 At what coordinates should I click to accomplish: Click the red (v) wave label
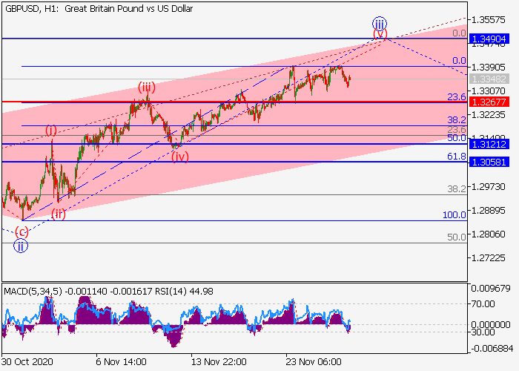380,34
